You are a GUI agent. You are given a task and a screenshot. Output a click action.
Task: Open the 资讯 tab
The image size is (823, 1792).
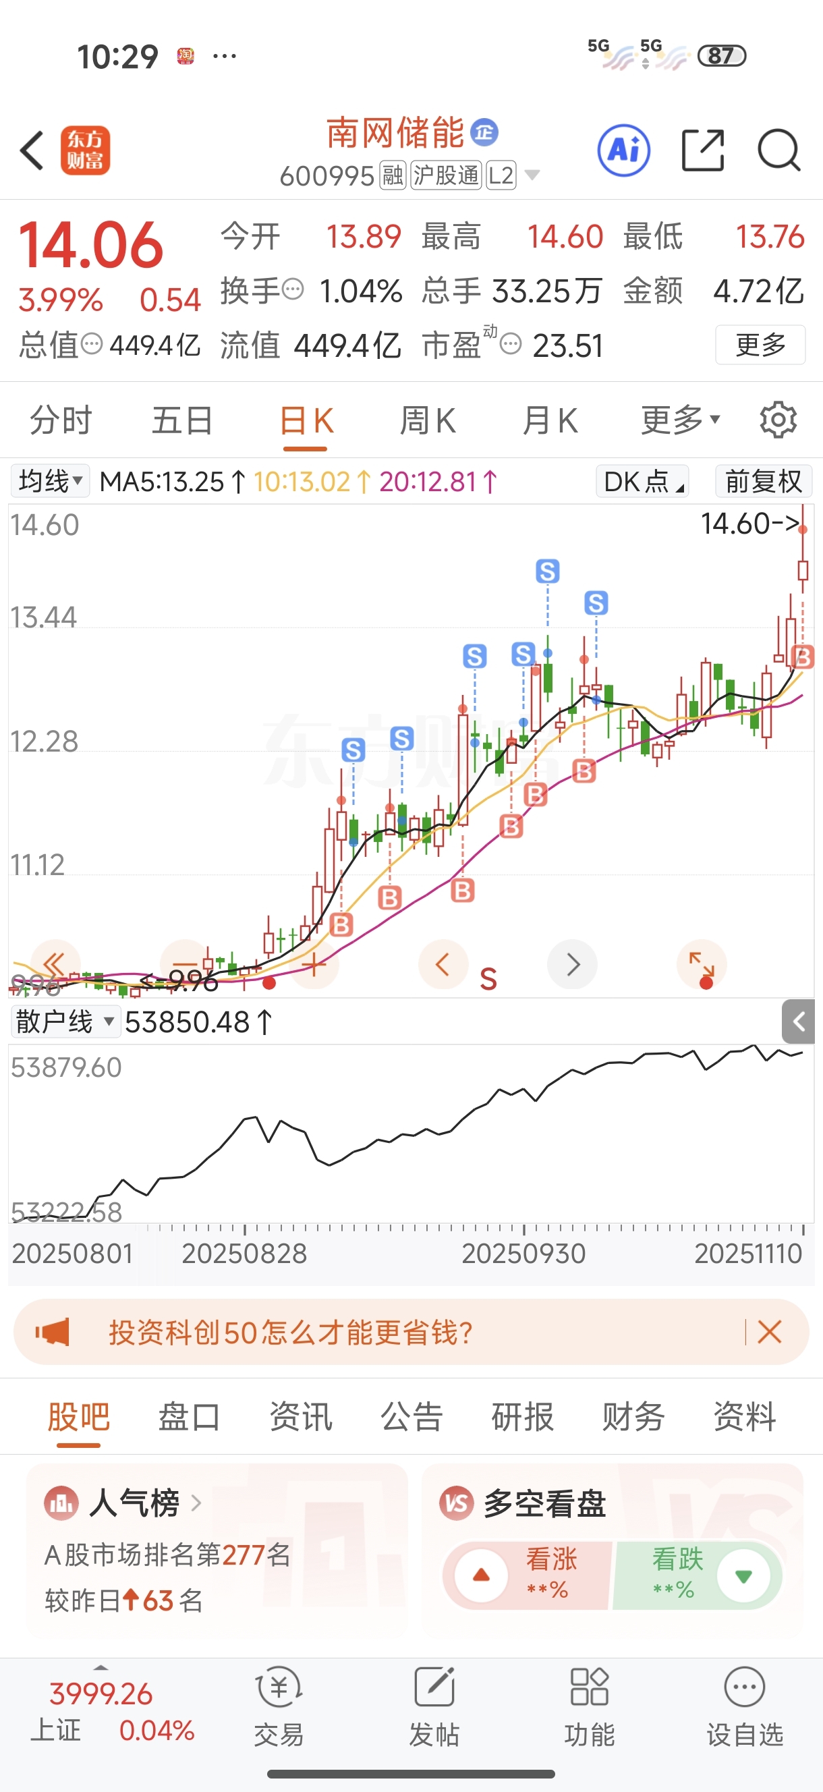click(x=301, y=1417)
